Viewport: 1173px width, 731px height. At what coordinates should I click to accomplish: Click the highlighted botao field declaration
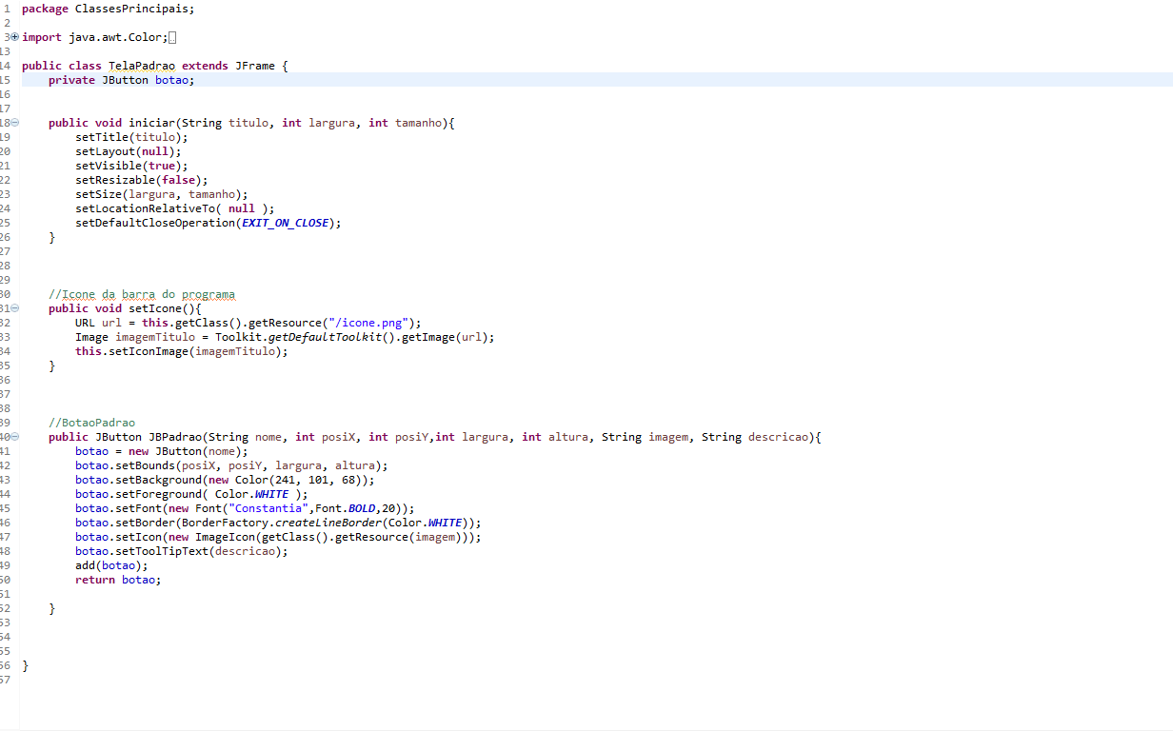pos(121,80)
